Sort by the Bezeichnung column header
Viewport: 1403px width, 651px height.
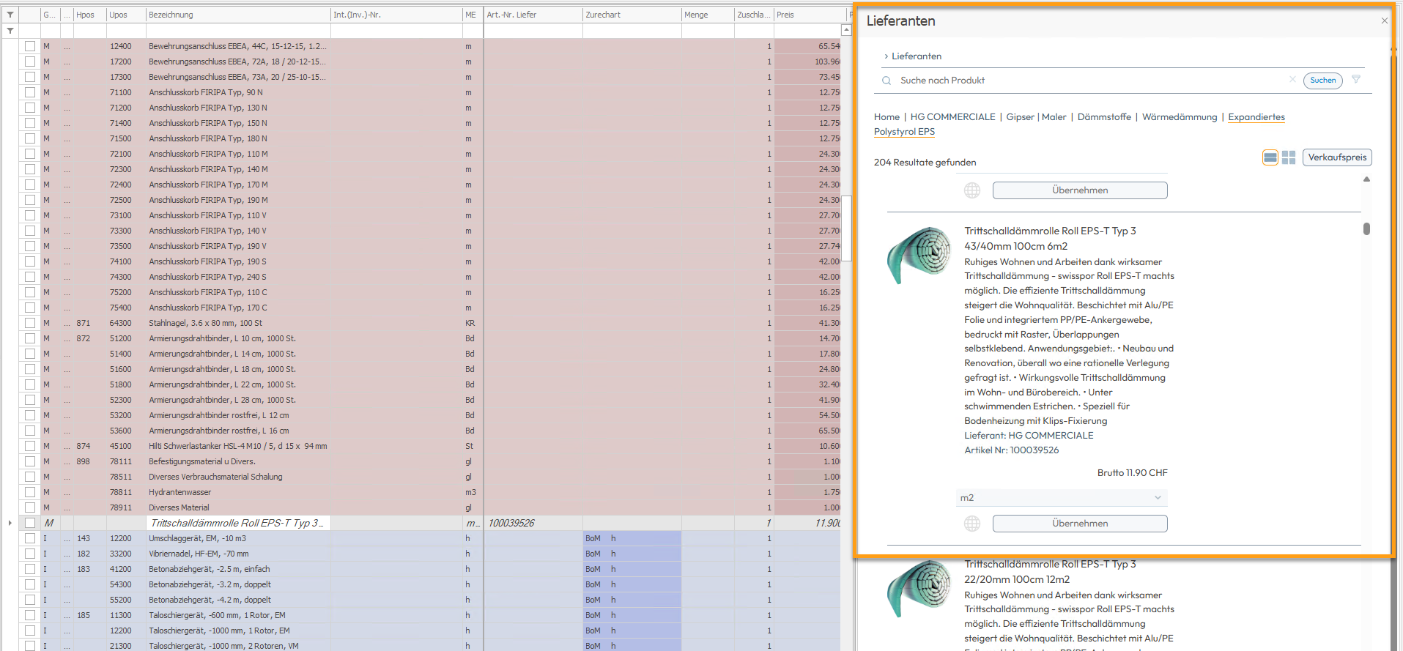[x=238, y=15]
